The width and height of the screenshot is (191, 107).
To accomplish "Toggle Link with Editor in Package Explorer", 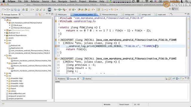I will [x=40, y=15].
